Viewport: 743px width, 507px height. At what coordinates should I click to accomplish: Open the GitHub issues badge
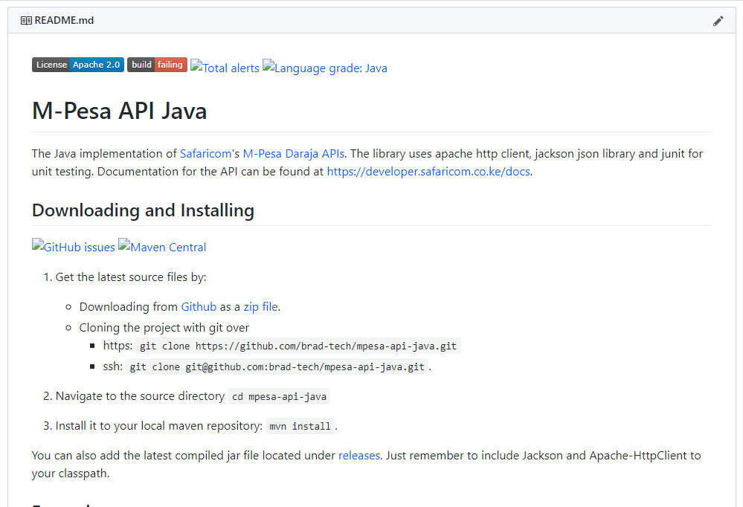coord(74,247)
